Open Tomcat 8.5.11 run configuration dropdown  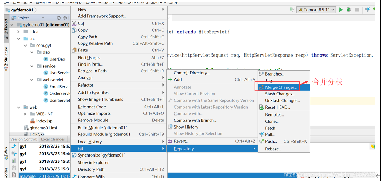click(x=316, y=10)
